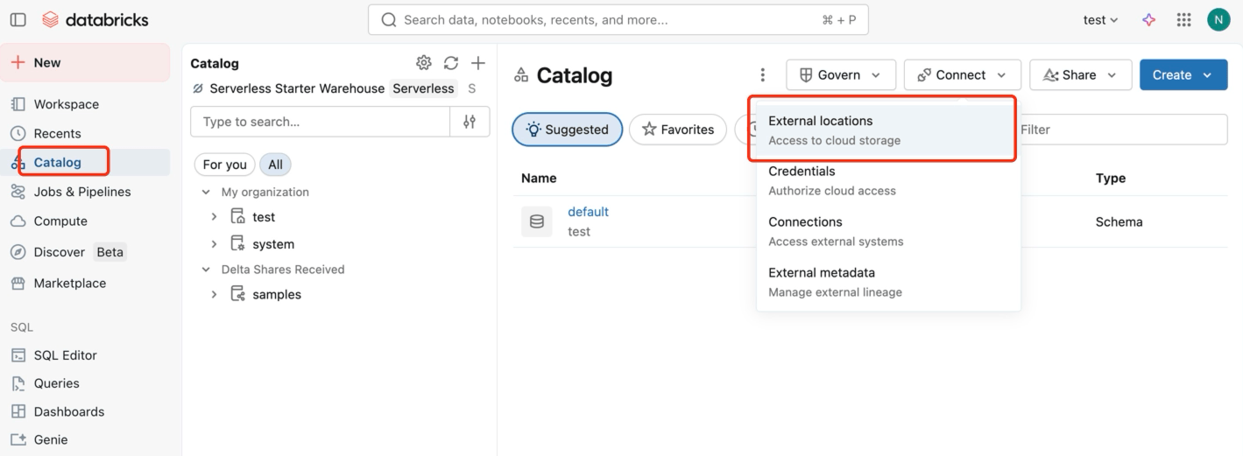This screenshot has height=456, width=1243.
Task: Expand the samples catalog node
Action: click(214, 294)
